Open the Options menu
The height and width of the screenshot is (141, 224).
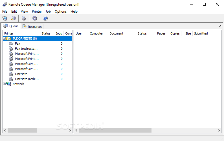point(61,12)
